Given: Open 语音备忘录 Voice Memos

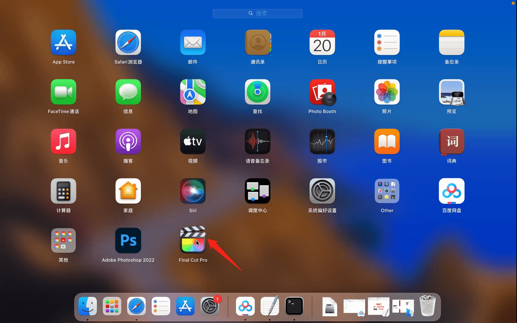Looking at the screenshot, I should 258,141.
